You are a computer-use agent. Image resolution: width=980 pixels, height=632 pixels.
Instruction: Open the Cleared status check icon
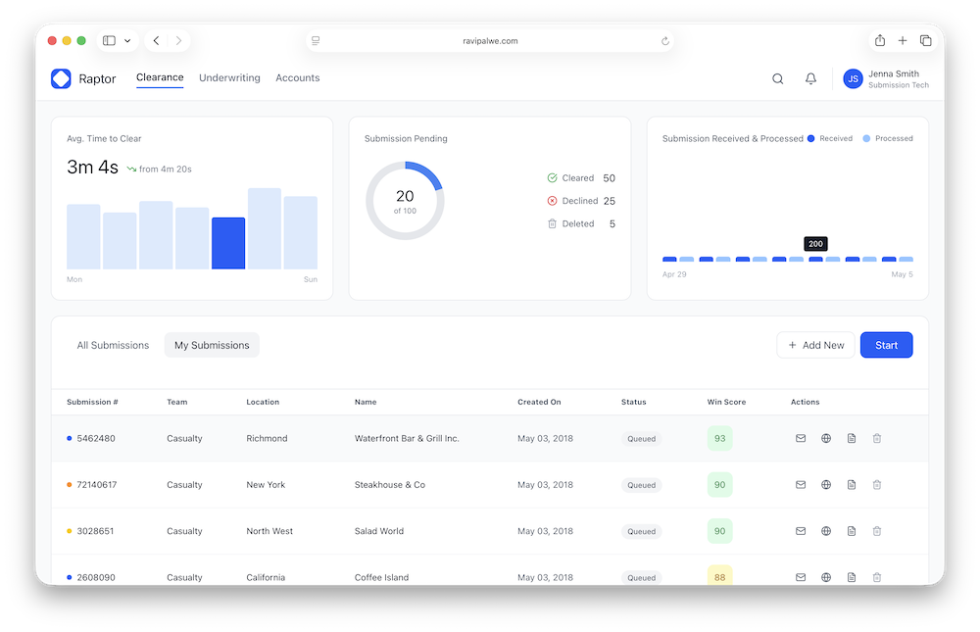554,177
